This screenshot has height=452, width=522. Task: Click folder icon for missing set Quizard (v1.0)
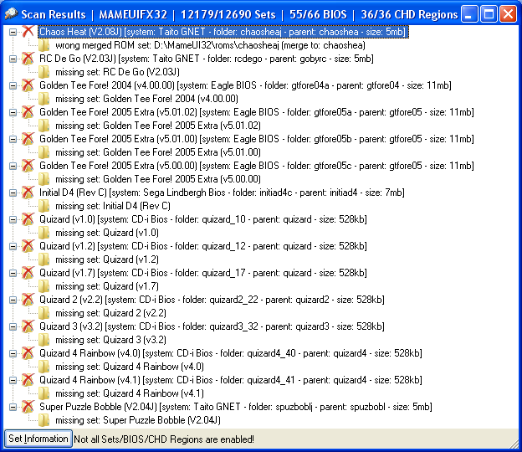coord(44,233)
